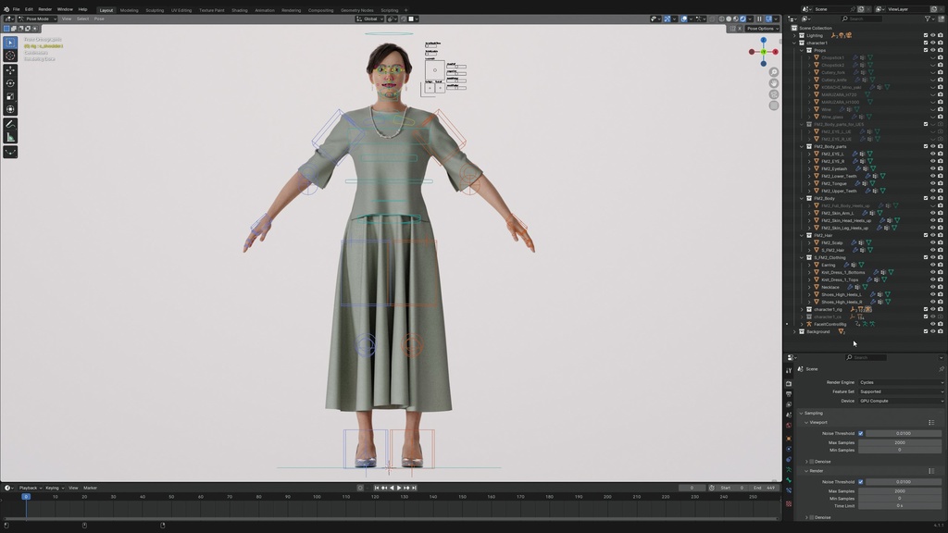Open the Render menu in the top bar
The height and width of the screenshot is (533, 948).
click(x=44, y=9)
